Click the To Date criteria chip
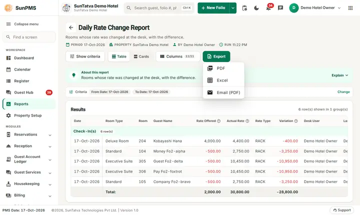 (x=151, y=92)
